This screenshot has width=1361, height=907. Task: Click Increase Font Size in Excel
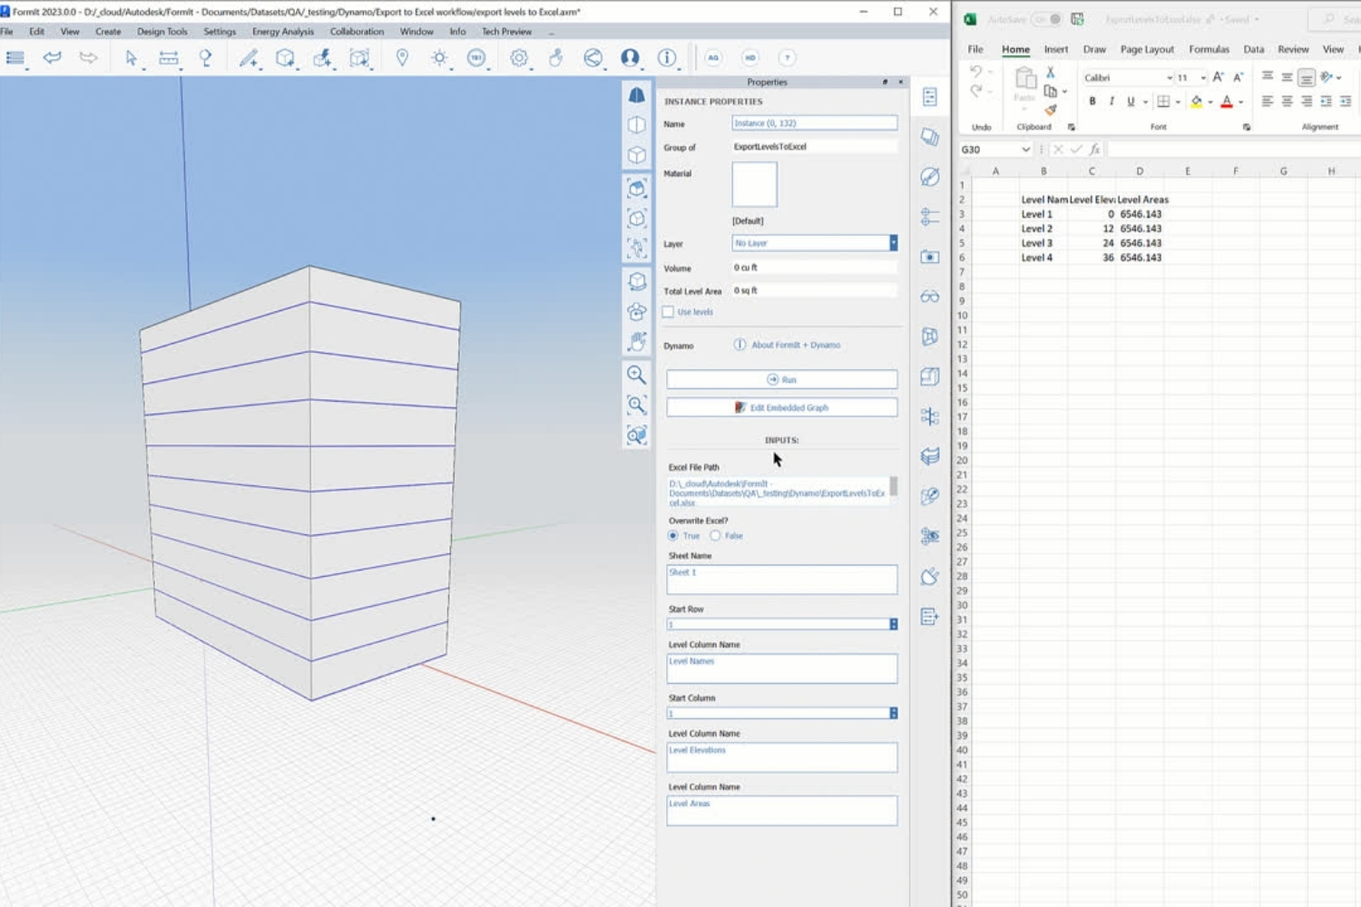pos(1218,77)
